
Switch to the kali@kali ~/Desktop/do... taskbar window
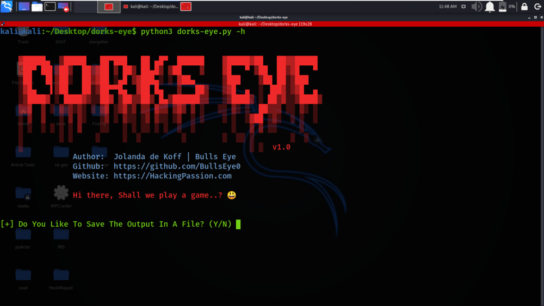click(x=151, y=7)
